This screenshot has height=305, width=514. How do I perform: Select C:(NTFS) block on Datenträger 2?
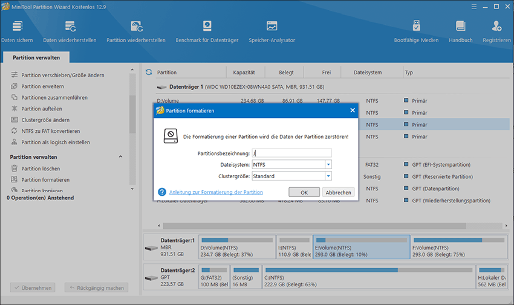point(369,277)
